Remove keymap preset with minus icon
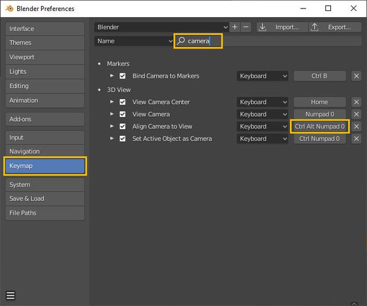 point(246,27)
